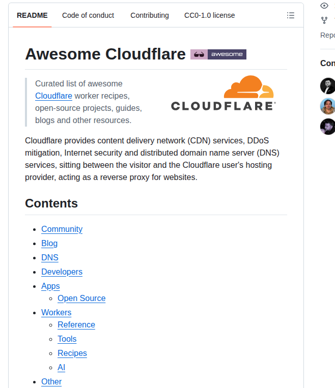This screenshot has height=388, width=335.
Task: Open second contributor avatar
Action: tap(327, 106)
